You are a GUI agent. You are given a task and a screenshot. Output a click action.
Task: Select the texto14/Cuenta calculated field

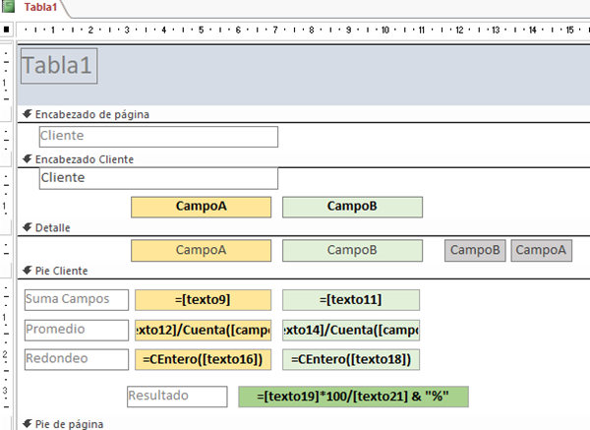point(351,331)
